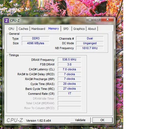Click the 536.5 MHz DRAM Frequency value
The width and height of the screenshot is (166, 129).
pos(69,60)
